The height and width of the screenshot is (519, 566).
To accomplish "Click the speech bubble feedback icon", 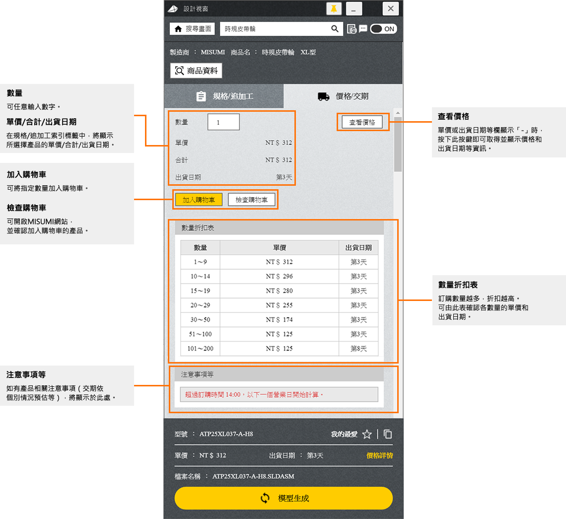I will tap(362, 29).
